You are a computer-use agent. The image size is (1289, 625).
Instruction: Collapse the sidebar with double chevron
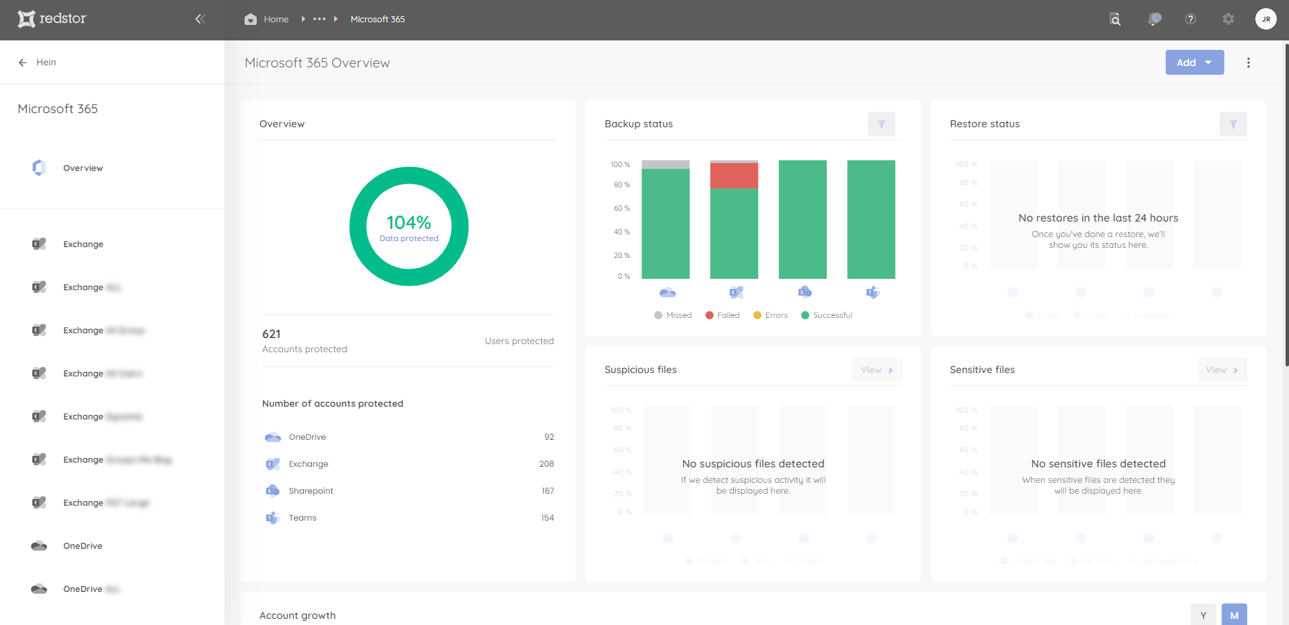200,19
